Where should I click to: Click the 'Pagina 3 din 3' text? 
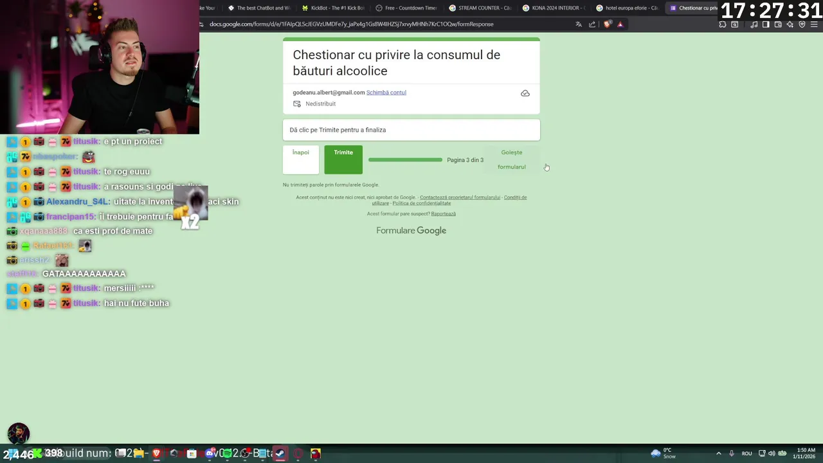coord(465,160)
